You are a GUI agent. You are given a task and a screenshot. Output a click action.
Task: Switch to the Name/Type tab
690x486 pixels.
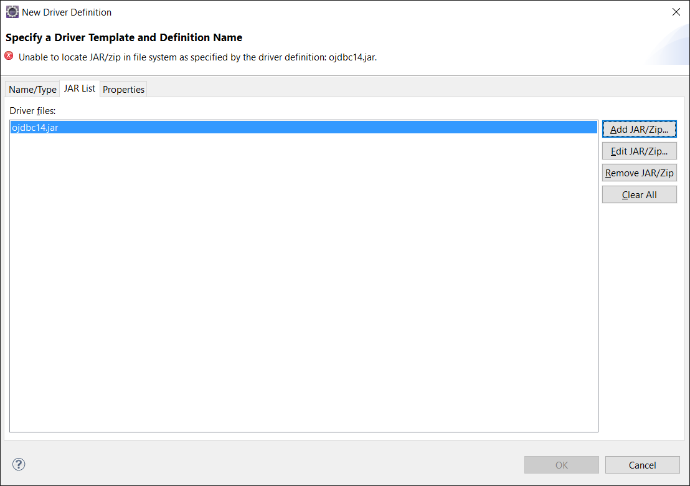(x=32, y=89)
